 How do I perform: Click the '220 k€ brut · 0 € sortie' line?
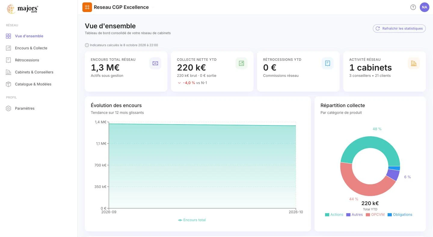click(x=197, y=76)
